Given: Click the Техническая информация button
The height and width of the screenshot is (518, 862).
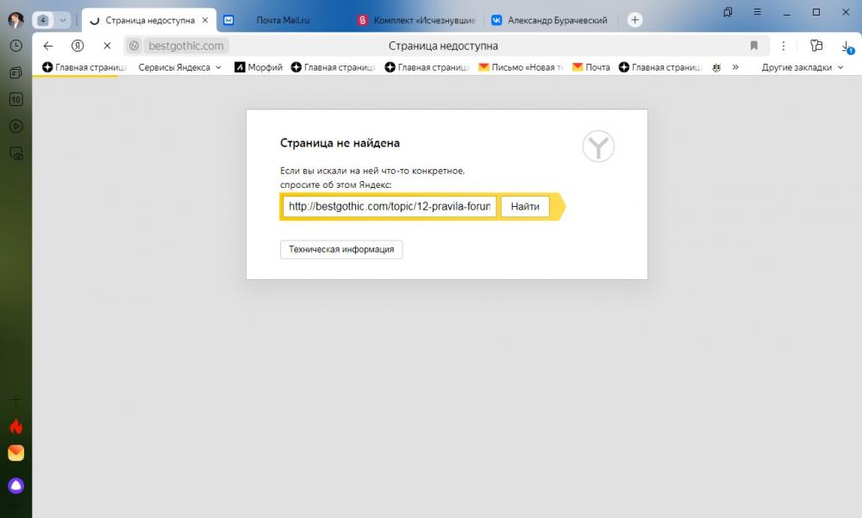Looking at the screenshot, I should tap(341, 249).
